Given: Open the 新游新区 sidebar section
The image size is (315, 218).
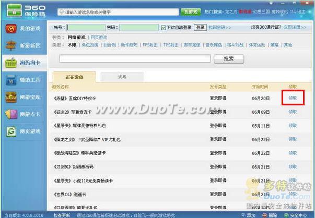Looking at the screenshot, I should pos(25,46).
